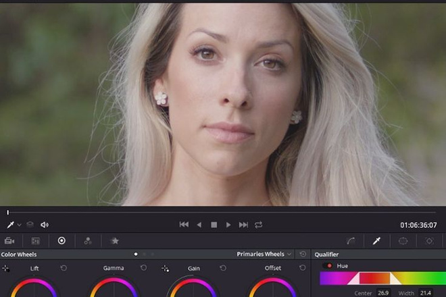Reset the Lift wheel
Screen dimensions: 446x297
coord(64,268)
